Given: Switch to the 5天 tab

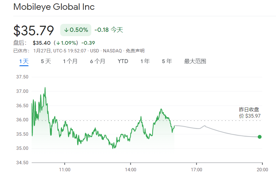Looking at the screenshot, I should click(x=46, y=61).
